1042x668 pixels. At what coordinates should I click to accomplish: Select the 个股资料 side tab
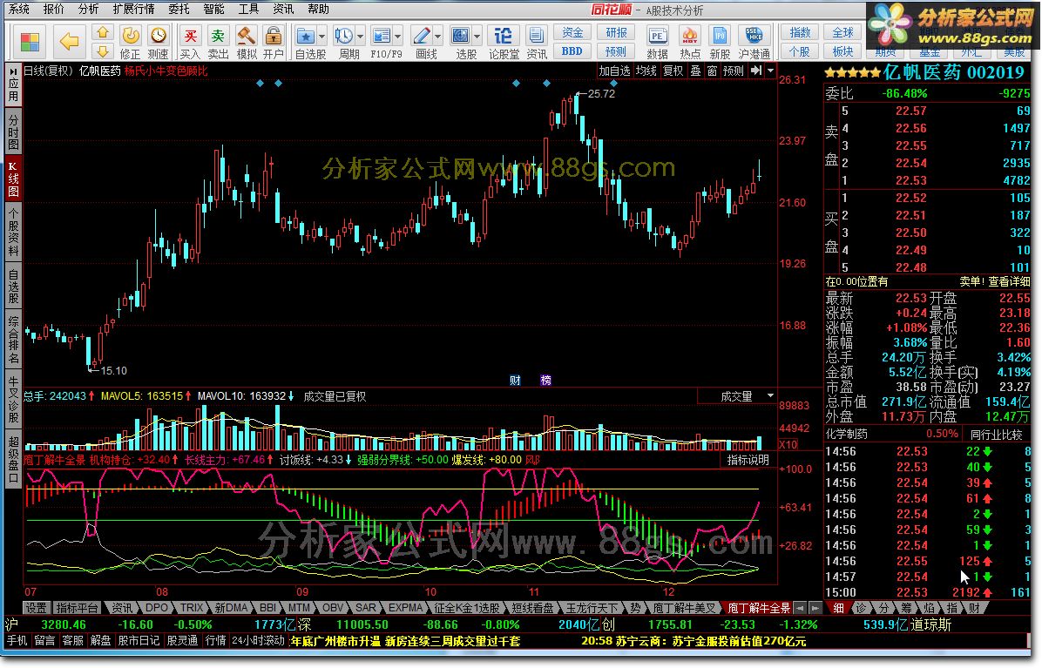[13, 232]
